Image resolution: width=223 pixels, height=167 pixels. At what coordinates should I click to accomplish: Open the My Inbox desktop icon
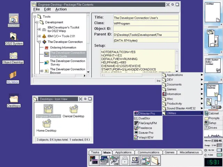pos(13,75)
